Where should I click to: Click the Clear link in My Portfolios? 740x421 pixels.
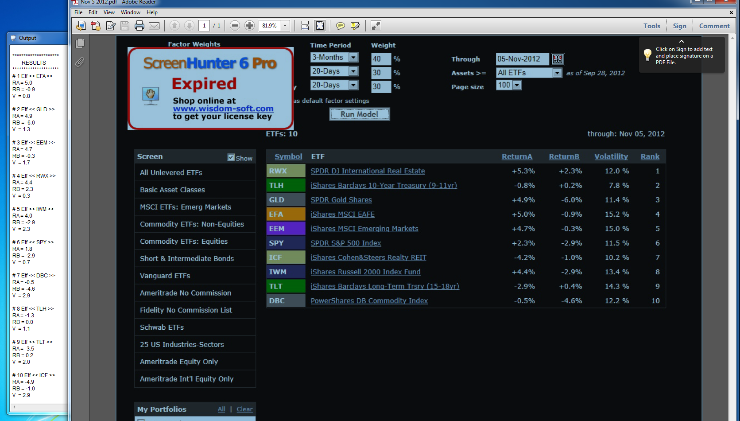[244, 409]
